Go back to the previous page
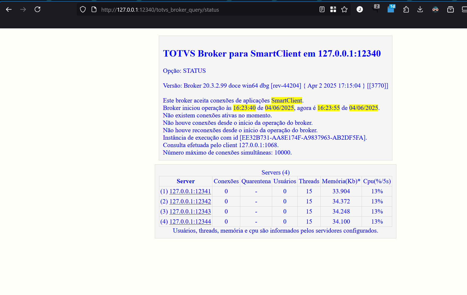The width and height of the screenshot is (467, 295). [9, 10]
